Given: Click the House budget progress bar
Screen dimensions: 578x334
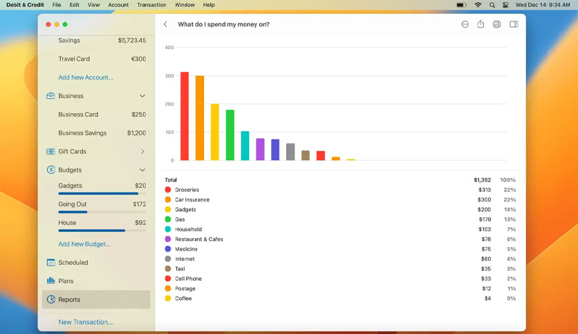Looking at the screenshot, I should point(102,230).
